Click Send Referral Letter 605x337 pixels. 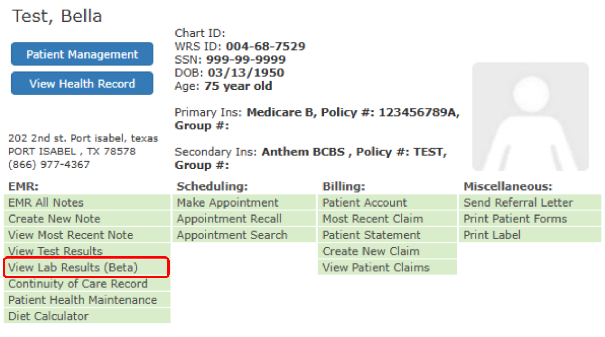pyautogui.click(x=518, y=203)
